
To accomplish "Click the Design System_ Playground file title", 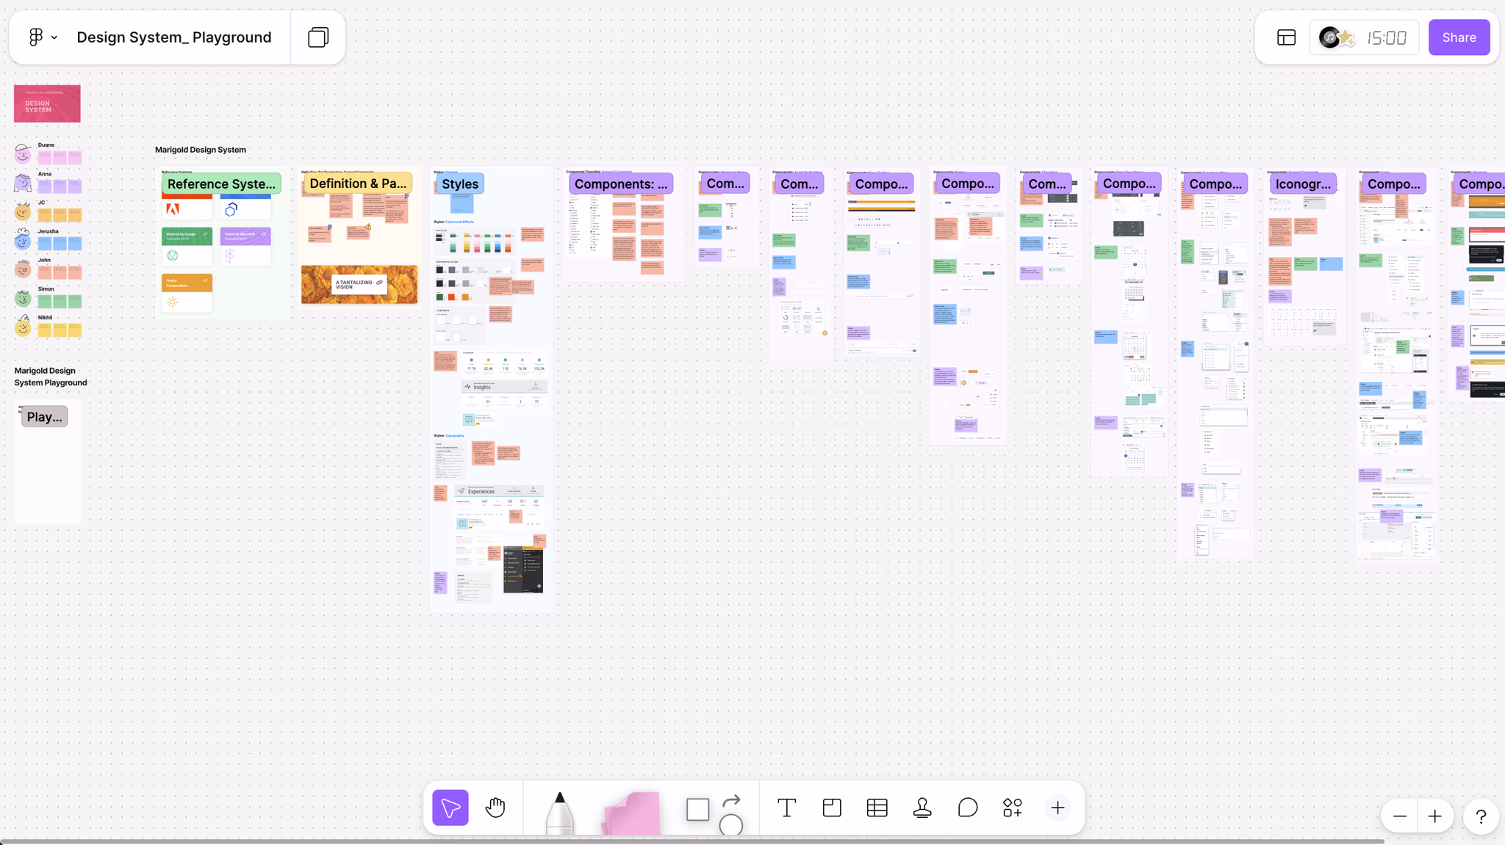I will pyautogui.click(x=174, y=37).
